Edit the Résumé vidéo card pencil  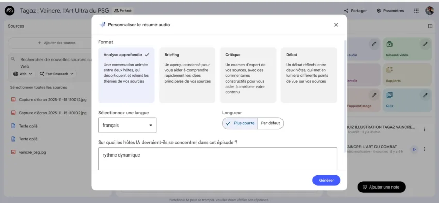(425, 44)
